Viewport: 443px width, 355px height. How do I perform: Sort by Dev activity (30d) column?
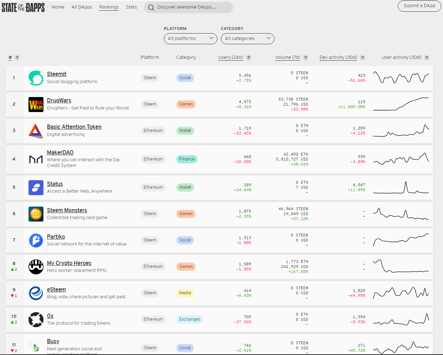click(338, 57)
